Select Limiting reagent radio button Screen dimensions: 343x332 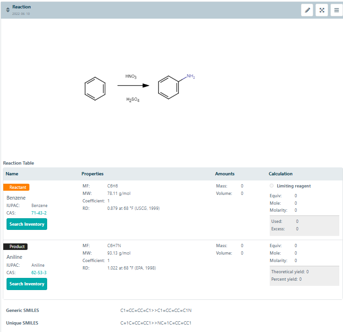272,186
